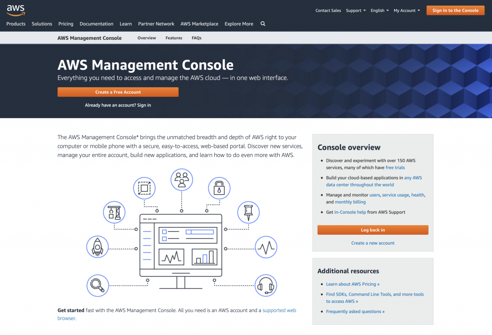This screenshot has width=492, height=335.
Task: Open the free trials link
Action: [395, 167]
